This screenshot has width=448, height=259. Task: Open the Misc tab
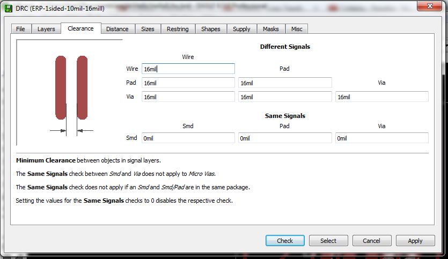click(x=297, y=29)
